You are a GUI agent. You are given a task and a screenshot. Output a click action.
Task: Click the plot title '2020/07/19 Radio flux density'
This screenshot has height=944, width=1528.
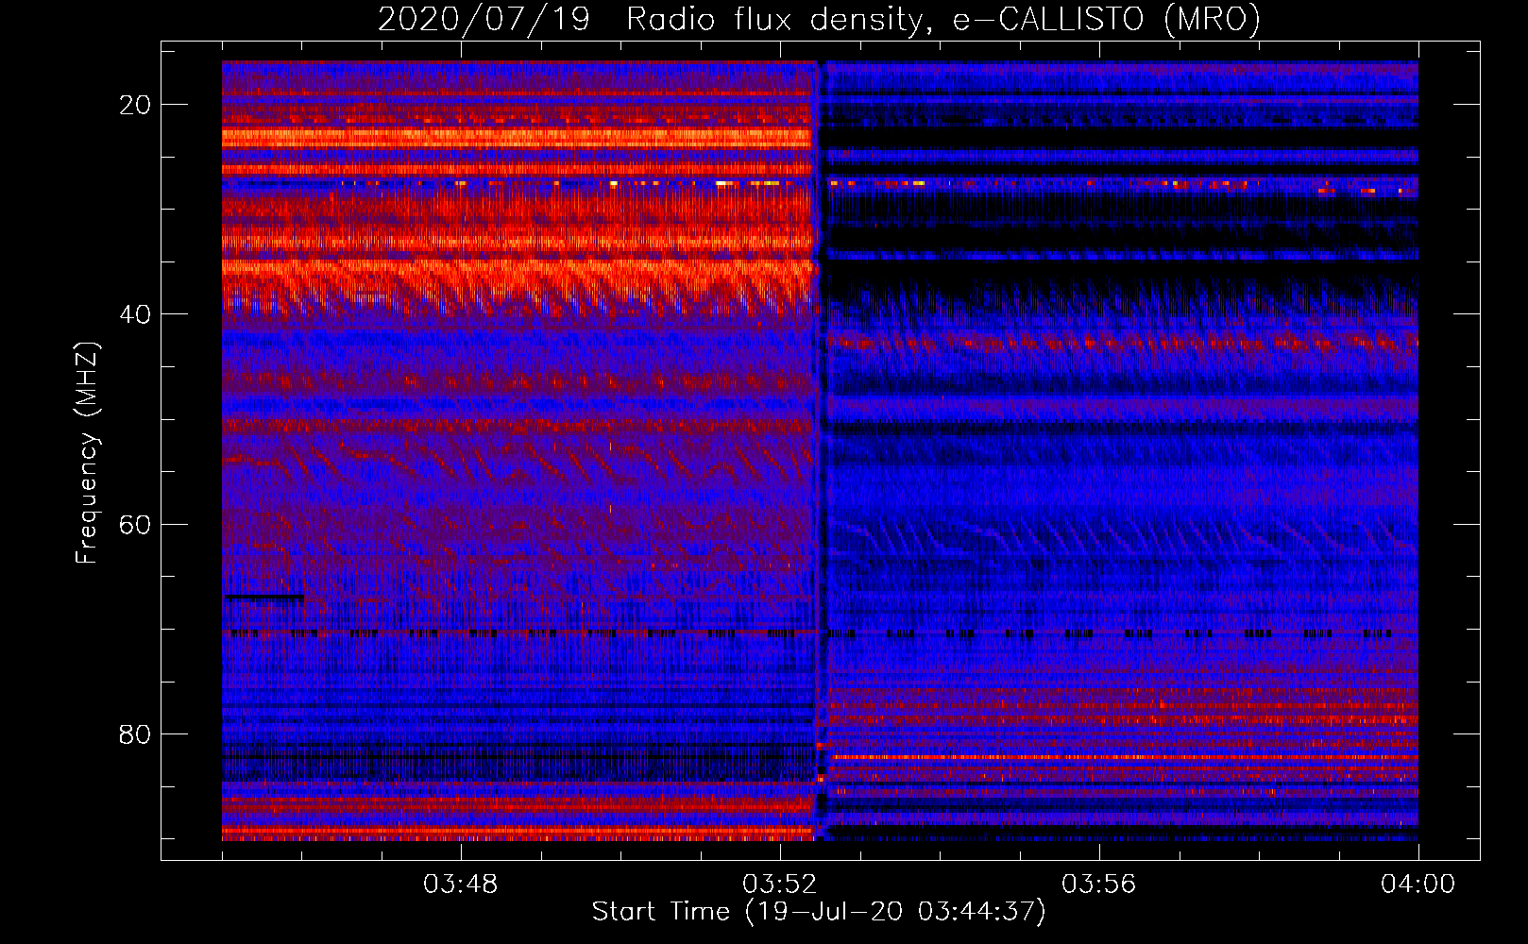click(x=819, y=19)
